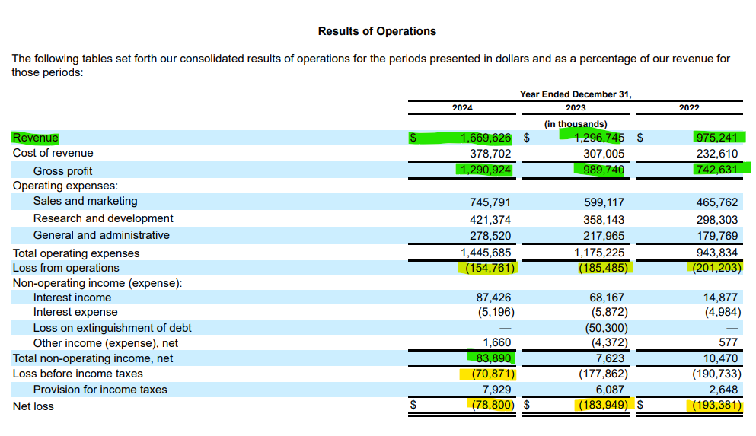Click the 2024 interest income value 87,426
Screen dimensions: 756x436
pos(493,298)
